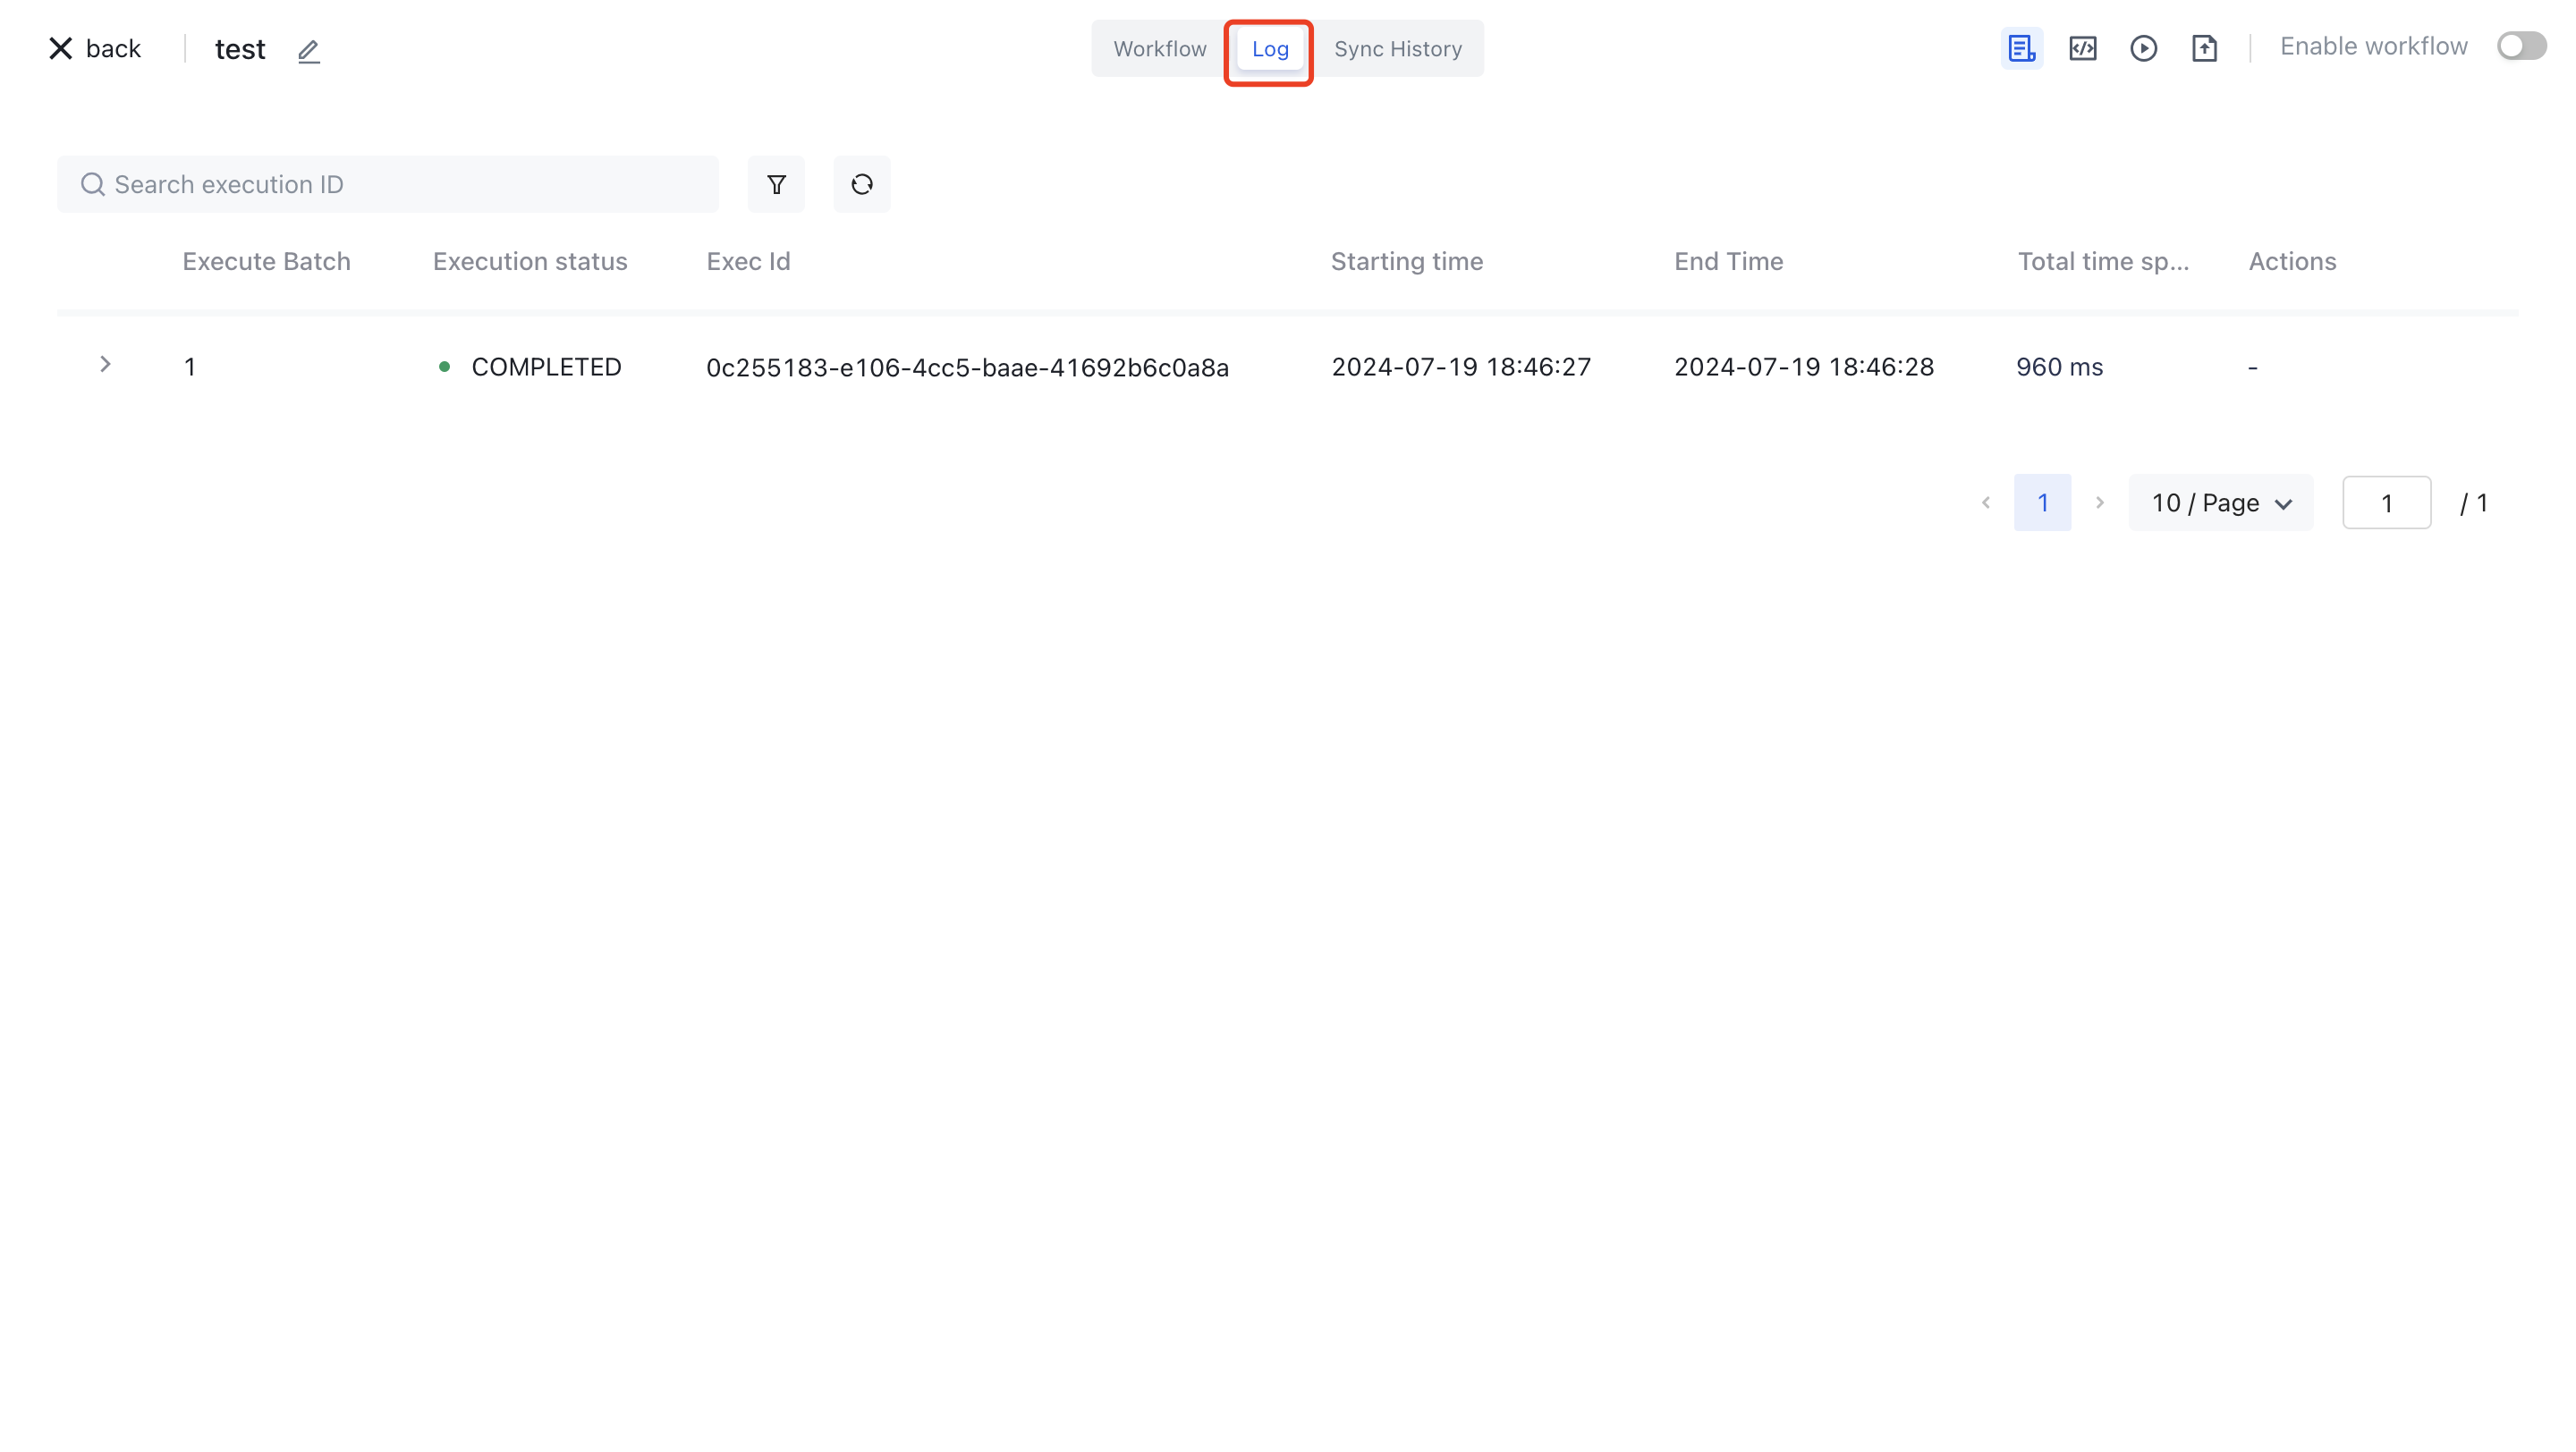Click the Exec Id value of the execution
The height and width of the screenshot is (1452, 2576).
coord(966,367)
